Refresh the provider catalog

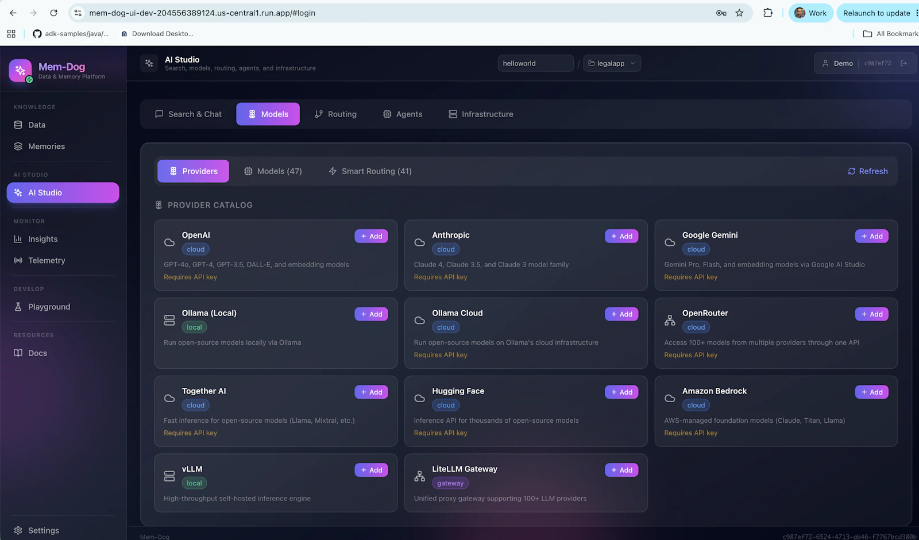[868, 171]
